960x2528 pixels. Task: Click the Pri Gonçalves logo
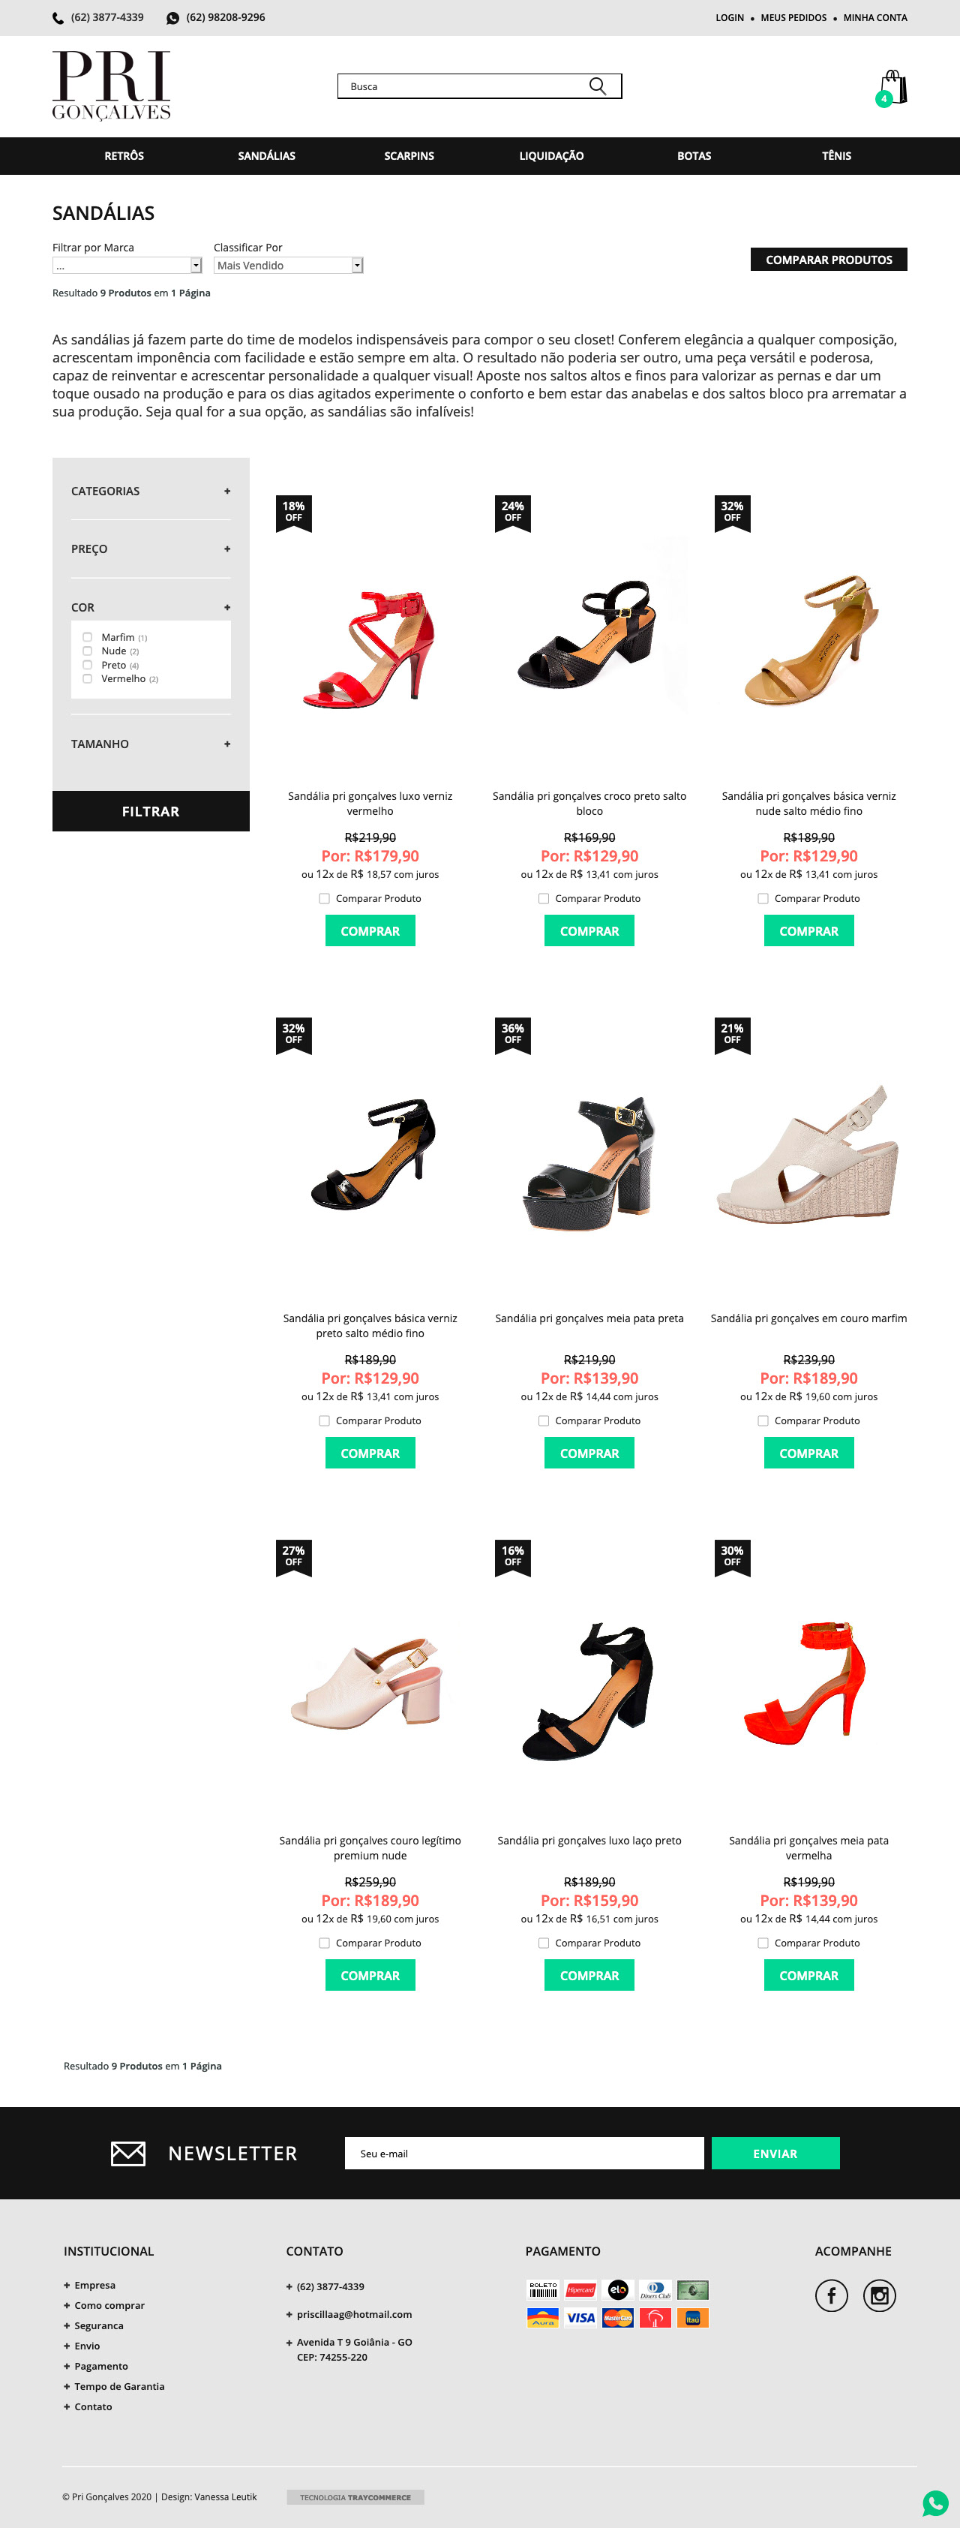[x=112, y=86]
